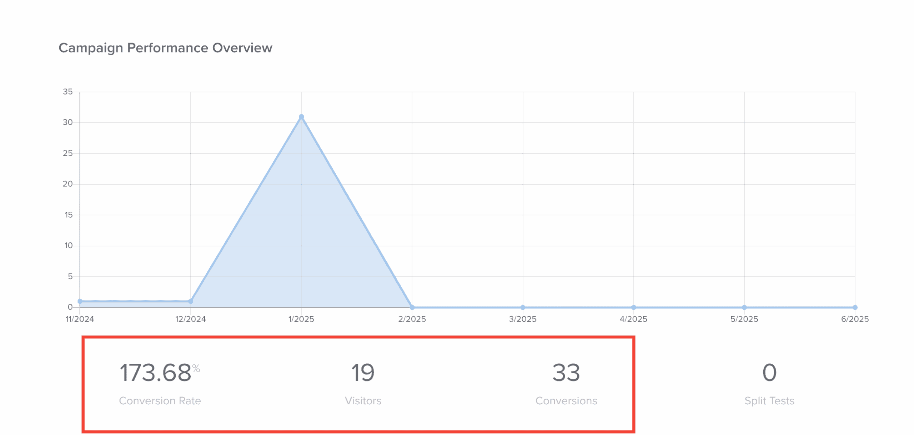Click the 19 visitors value
Image resolution: width=914 pixels, height=435 pixels.
coord(363,373)
